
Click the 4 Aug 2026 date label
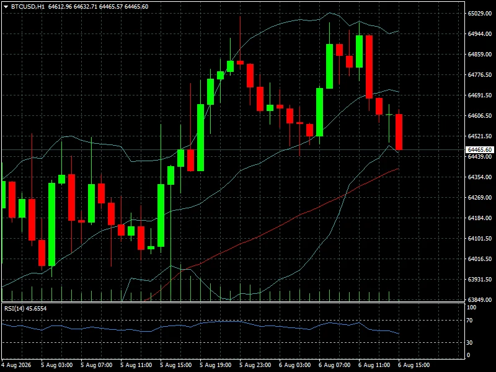pyautogui.click(x=16, y=365)
